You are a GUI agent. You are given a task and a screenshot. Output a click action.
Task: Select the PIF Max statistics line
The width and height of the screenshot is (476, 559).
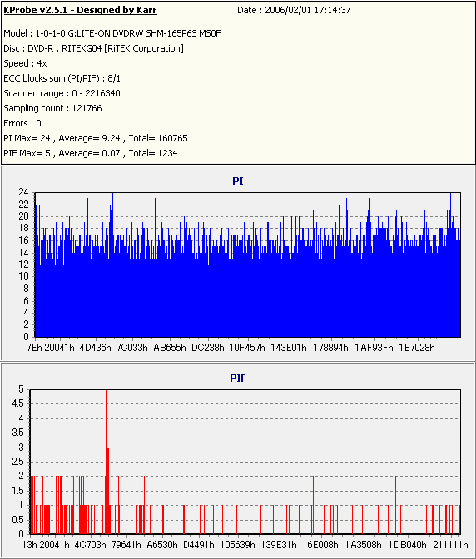(x=91, y=153)
